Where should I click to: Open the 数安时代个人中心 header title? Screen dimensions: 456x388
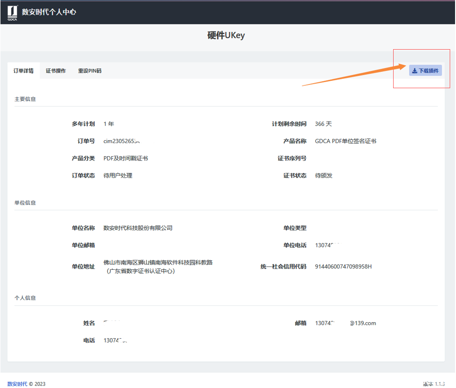[49, 12]
